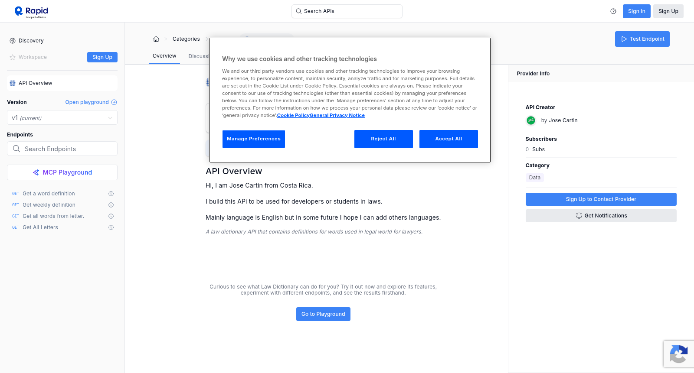Click the Open playground arrow icon
The width and height of the screenshot is (694, 373).
(114, 102)
